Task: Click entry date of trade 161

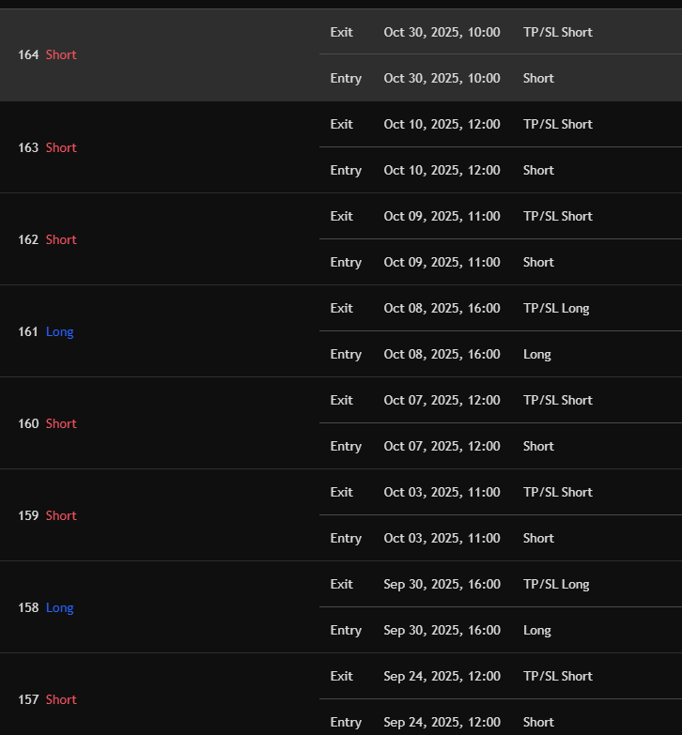Action: coord(442,354)
